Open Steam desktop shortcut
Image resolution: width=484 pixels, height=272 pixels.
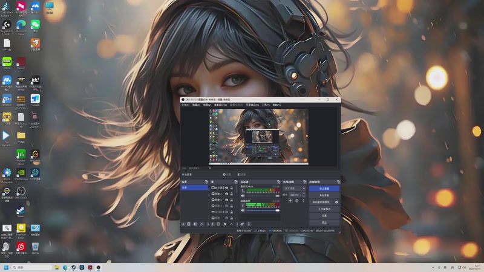point(21,212)
